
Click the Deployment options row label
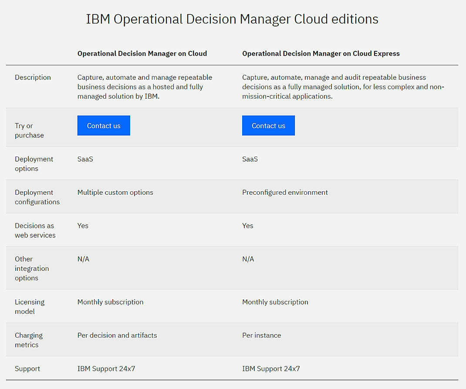(34, 164)
